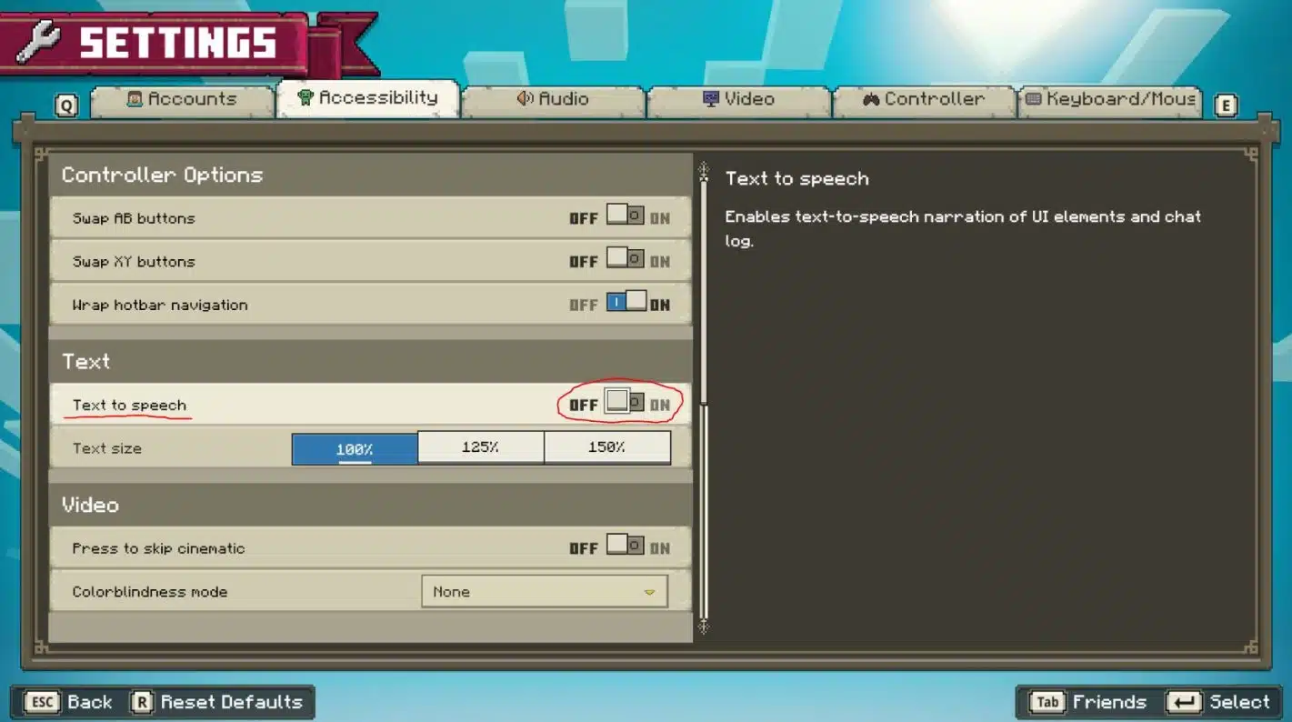Click the R key icon for Reset Defaults
Viewport: 1292px width, 722px height.
tap(142, 702)
